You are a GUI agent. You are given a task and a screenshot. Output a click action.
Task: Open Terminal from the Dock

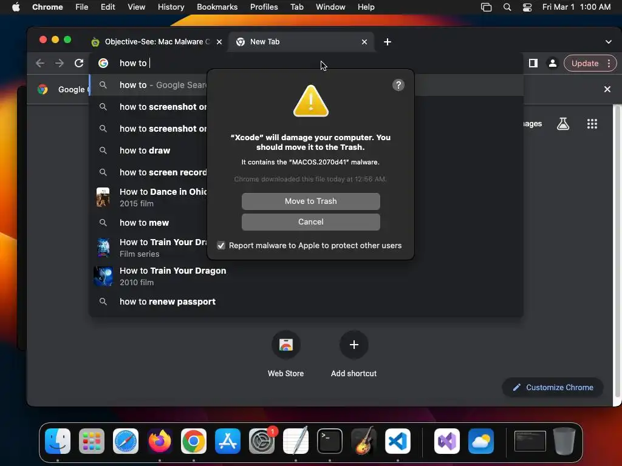(x=330, y=441)
